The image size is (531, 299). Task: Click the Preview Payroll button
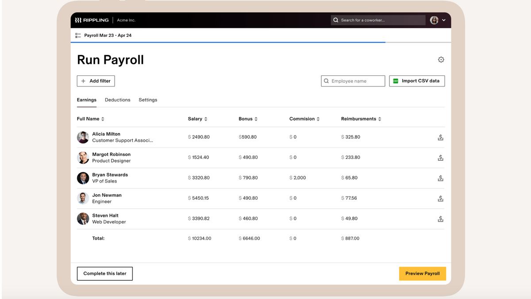click(422, 273)
